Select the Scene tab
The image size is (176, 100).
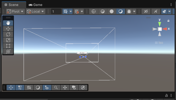(14, 5)
